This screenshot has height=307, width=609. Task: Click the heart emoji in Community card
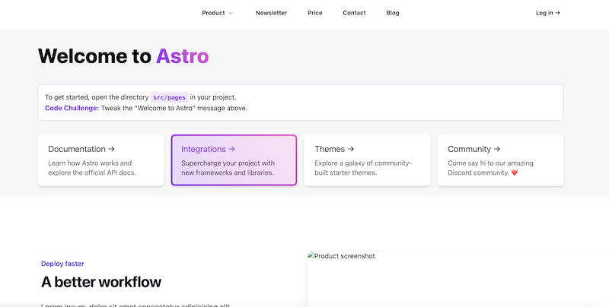pos(515,173)
